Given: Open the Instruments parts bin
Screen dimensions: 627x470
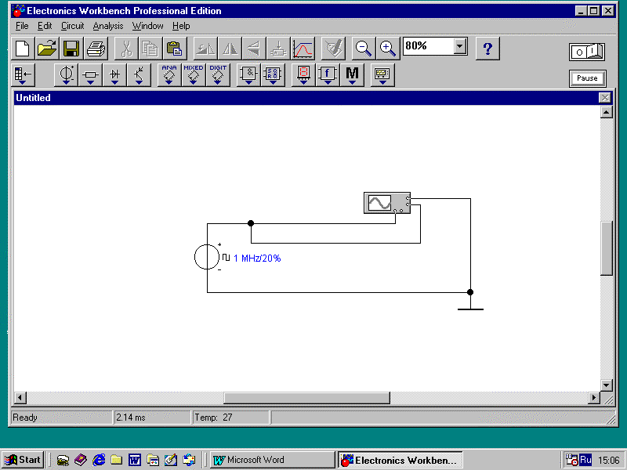Looking at the screenshot, I should tap(382, 74).
